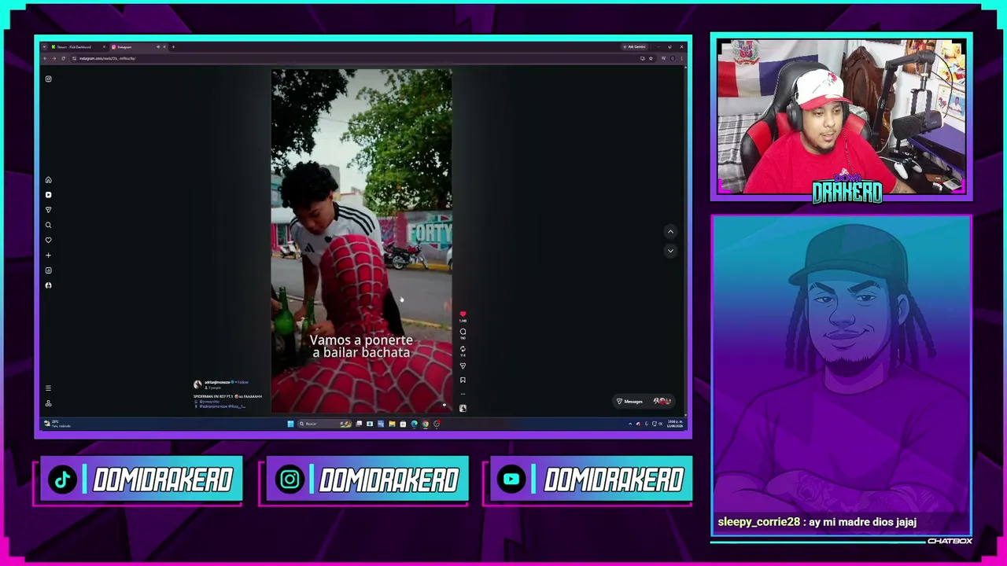Repost the reel

pos(463,349)
